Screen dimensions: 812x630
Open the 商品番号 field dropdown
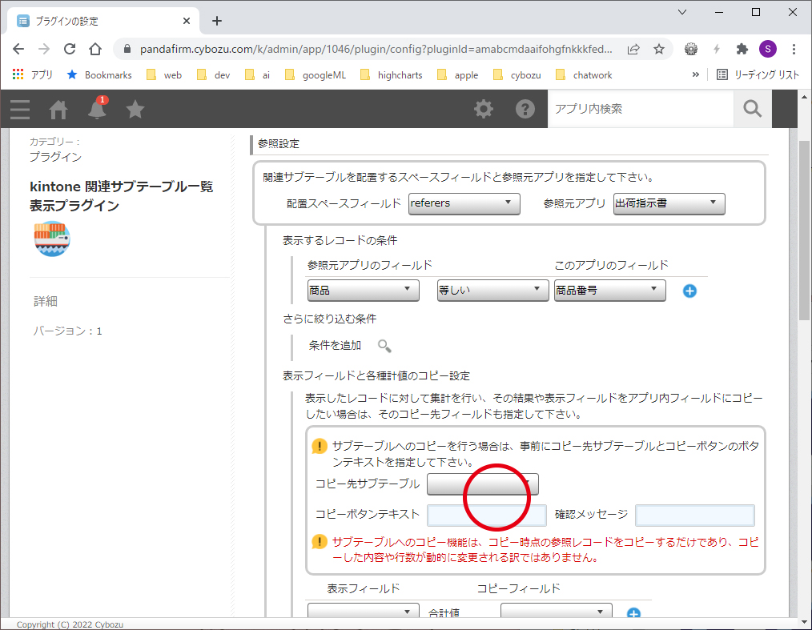coord(610,291)
